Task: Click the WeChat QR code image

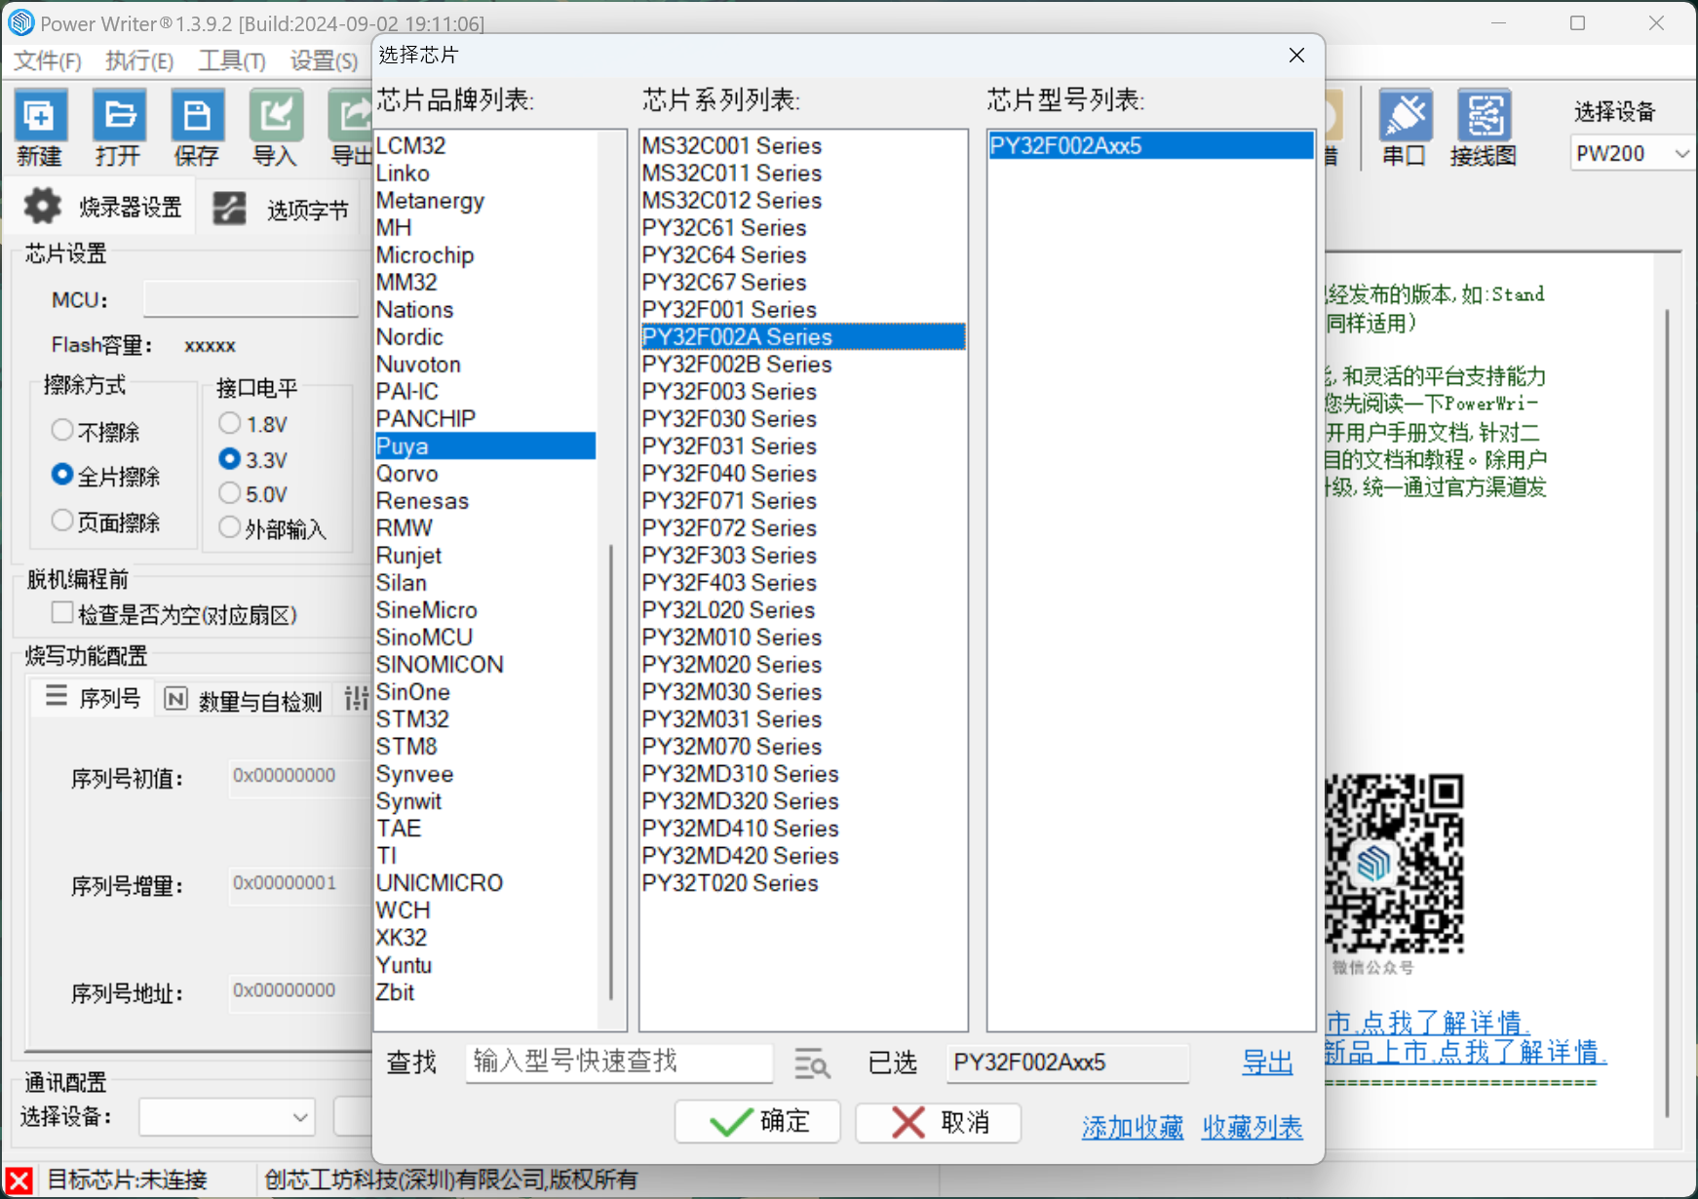Action: 1394,864
